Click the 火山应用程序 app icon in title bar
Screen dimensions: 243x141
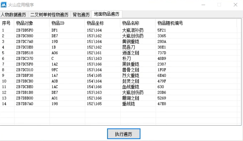click(4, 5)
